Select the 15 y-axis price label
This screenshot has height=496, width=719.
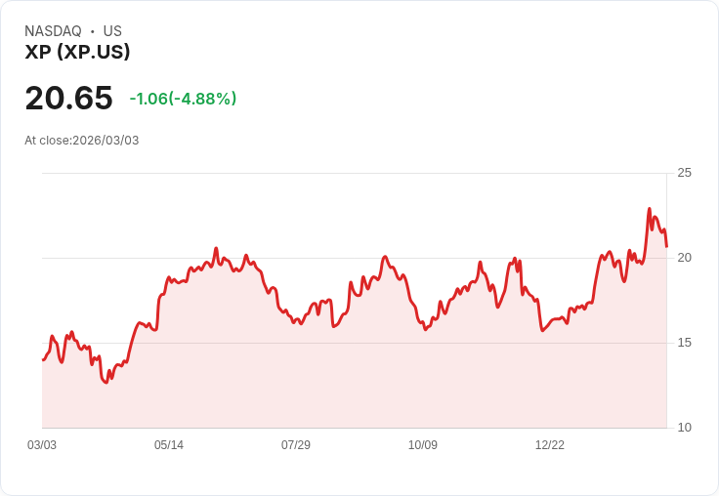tap(685, 343)
